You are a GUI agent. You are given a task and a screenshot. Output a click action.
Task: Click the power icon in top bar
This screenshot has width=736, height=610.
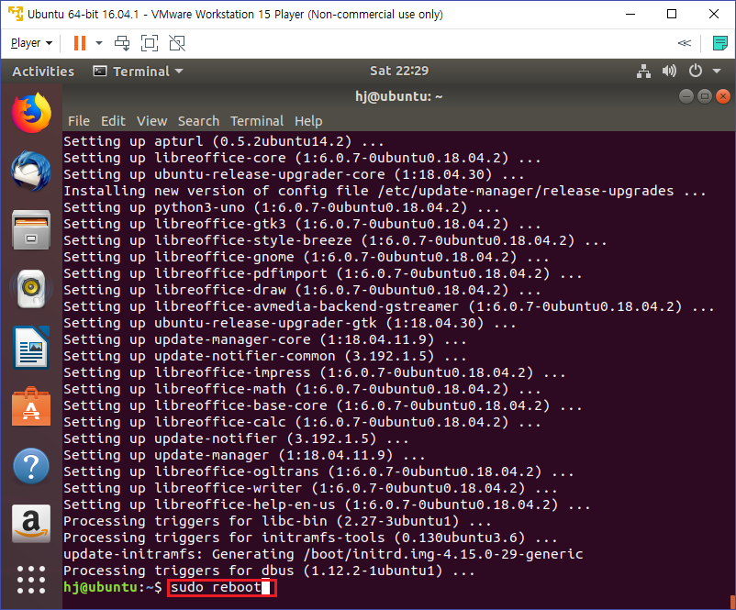coord(696,71)
